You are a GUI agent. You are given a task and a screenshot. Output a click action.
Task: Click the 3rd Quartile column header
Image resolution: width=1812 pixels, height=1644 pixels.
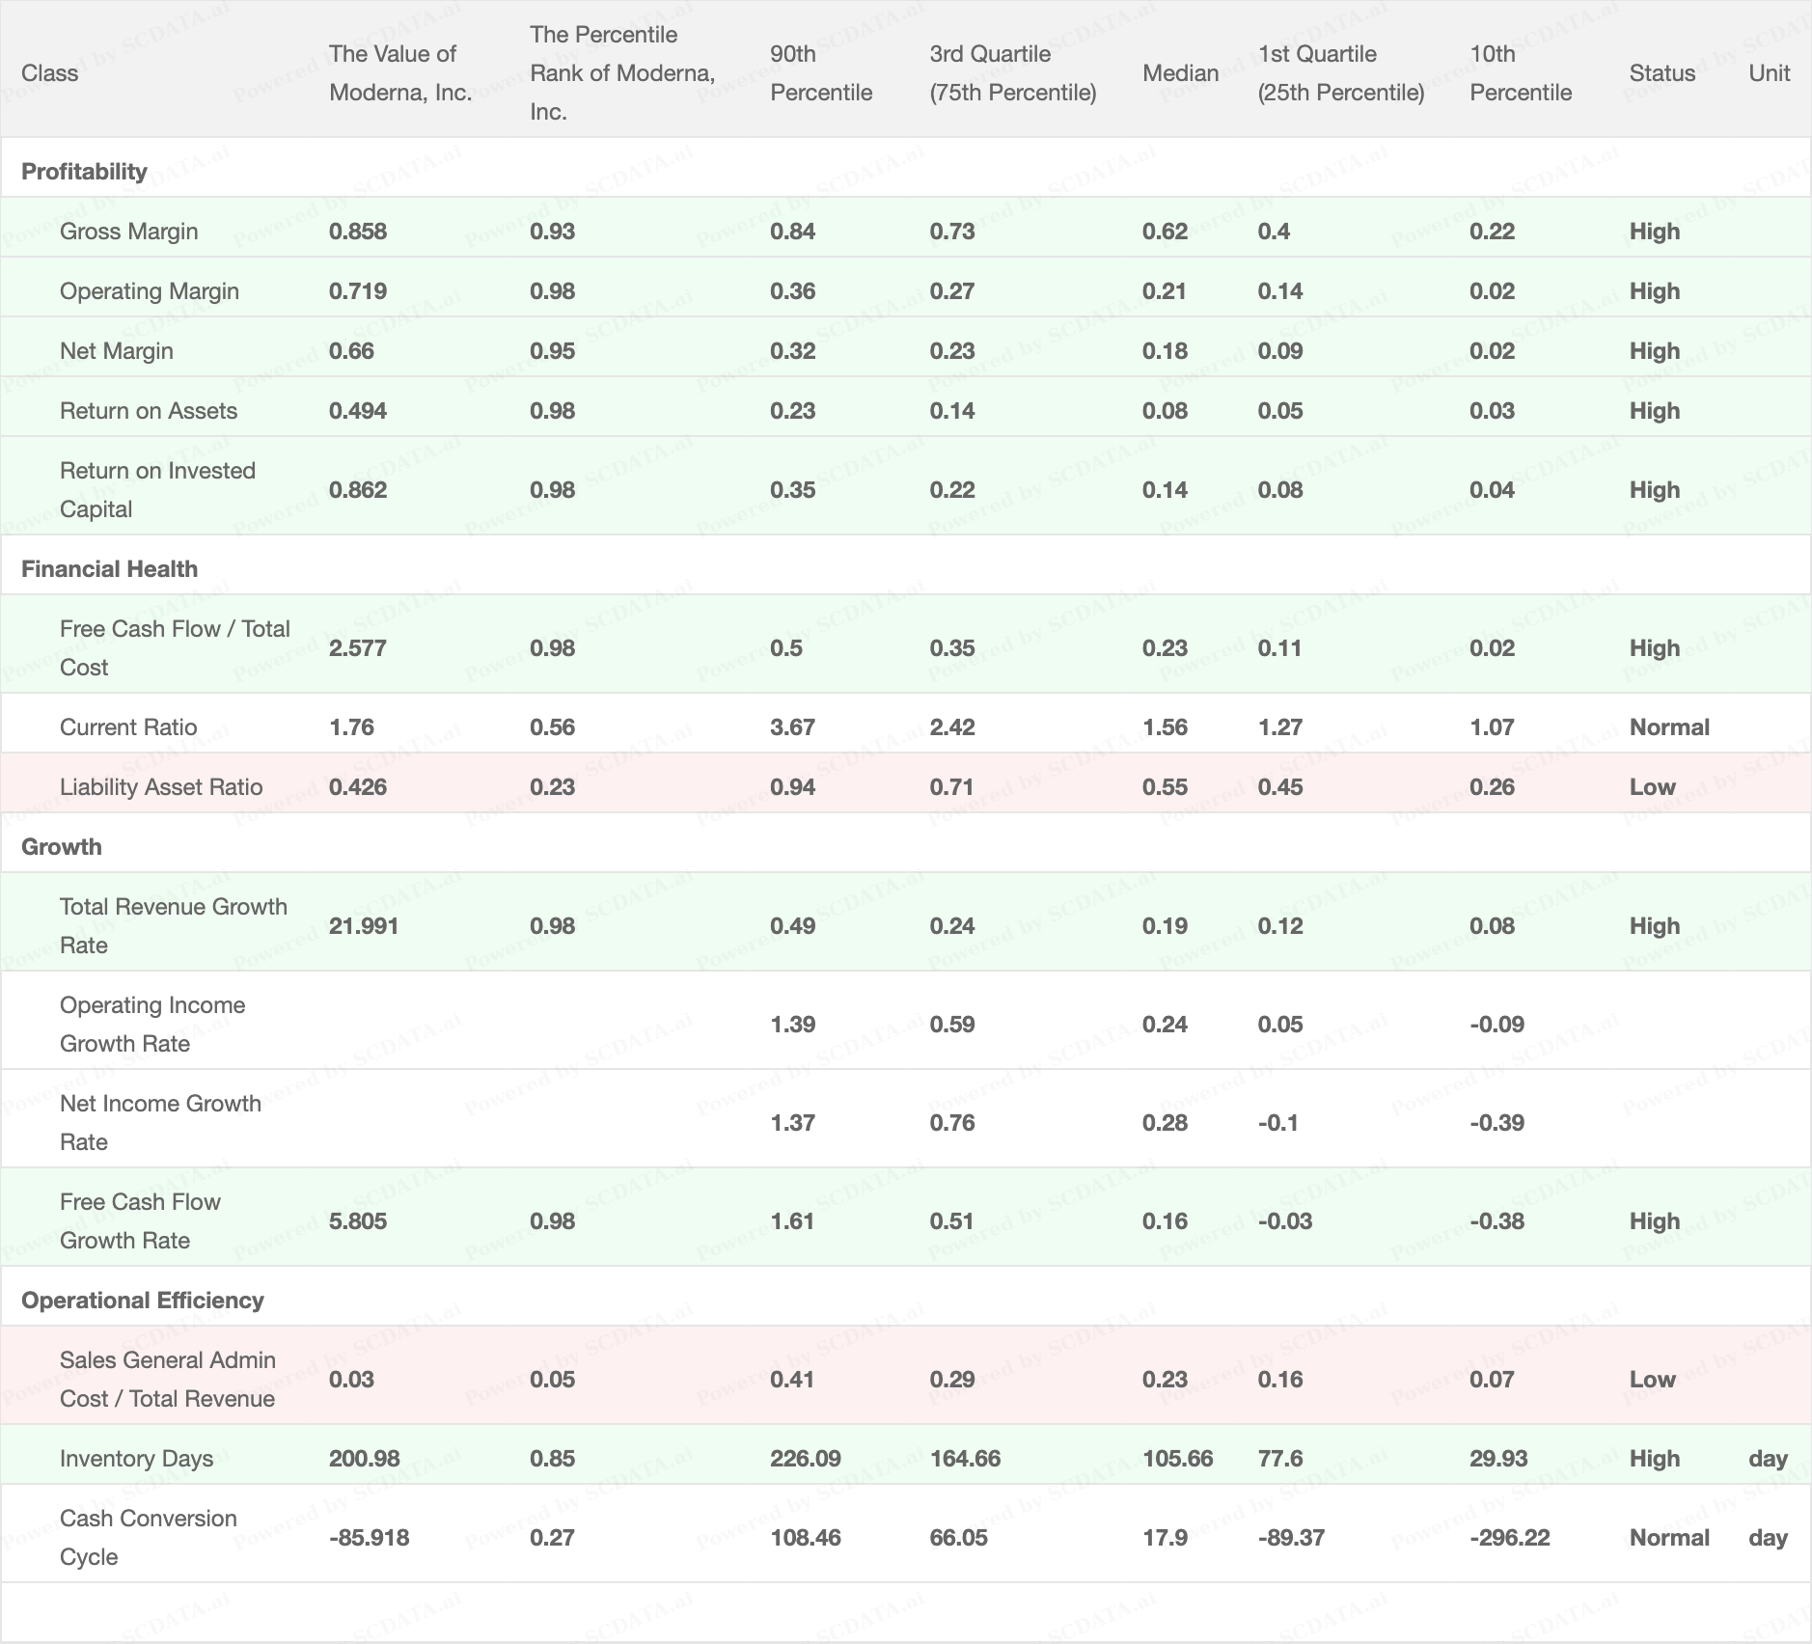point(1013,73)
